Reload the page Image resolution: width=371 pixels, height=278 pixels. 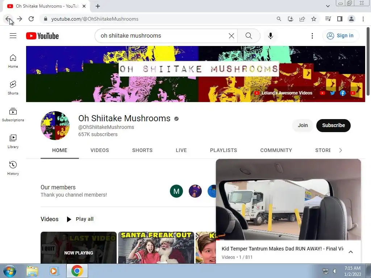(x=31, y=19)
